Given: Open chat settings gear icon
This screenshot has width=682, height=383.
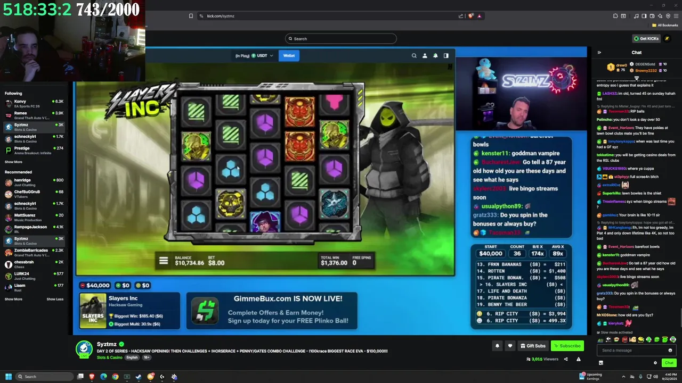Looking at the screenshot, I should click(655, 363).
